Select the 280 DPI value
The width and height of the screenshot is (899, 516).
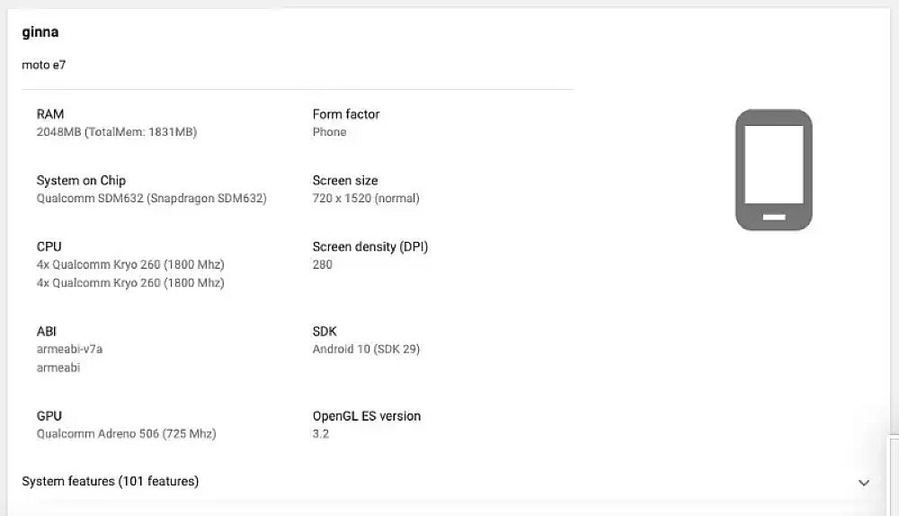click(x=323, y=264)
